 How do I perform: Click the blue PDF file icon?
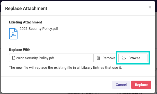[13, 34]
